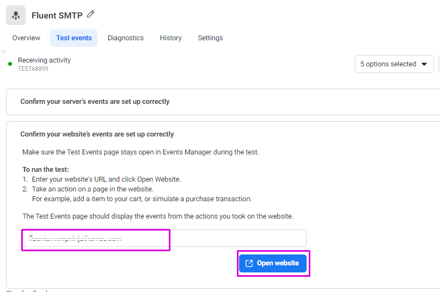Image resolution: width=440 pixels, height=292 pixels.
Task: Click the Fluent SMTP dataset icon
Action: click(x=16, y=15)
